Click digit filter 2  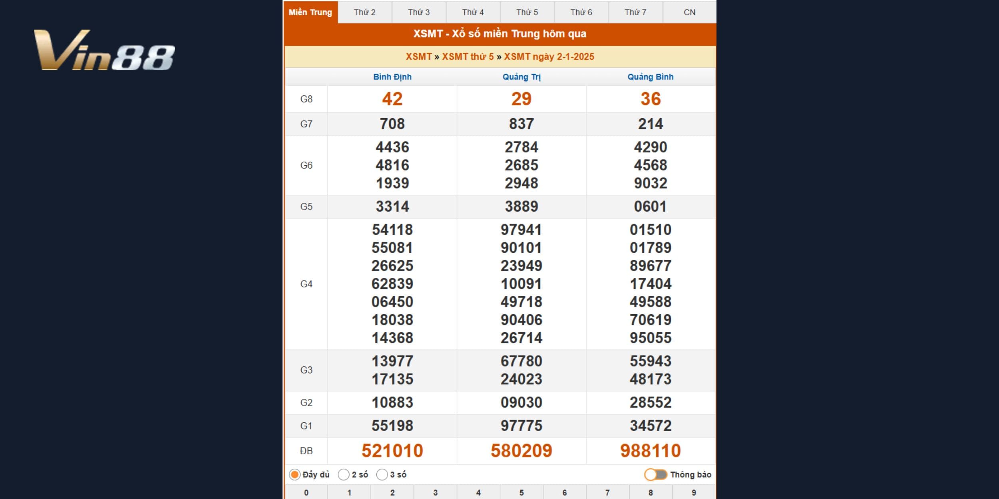392,493
